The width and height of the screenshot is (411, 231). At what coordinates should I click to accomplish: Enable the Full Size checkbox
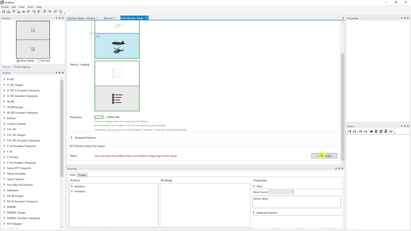(39, 61)
